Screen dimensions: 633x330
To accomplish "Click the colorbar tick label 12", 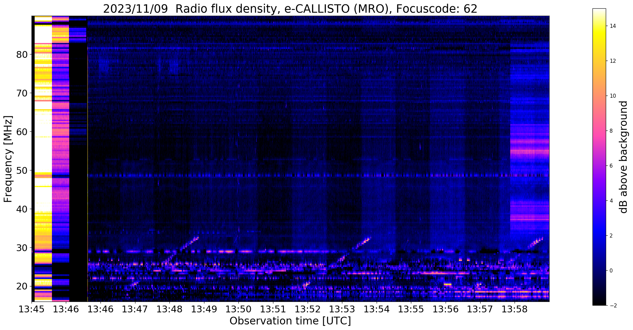I will point(612,61).
